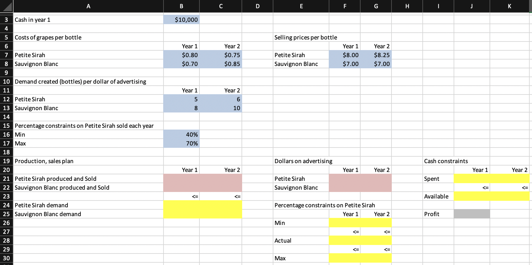This screenshot has width=532, height=265.
Task: Click percentage Max Year 1 yellow cell
Action: pyautogui.click(x=345, y=258)
